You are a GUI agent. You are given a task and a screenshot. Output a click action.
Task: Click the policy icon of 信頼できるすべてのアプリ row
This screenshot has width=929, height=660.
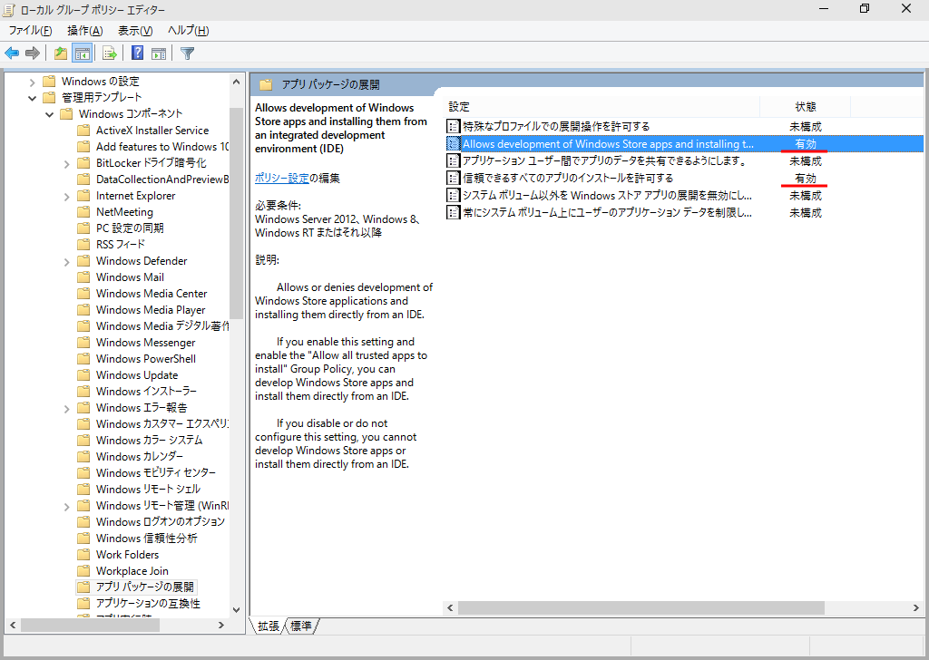click(x=454, y=179)
